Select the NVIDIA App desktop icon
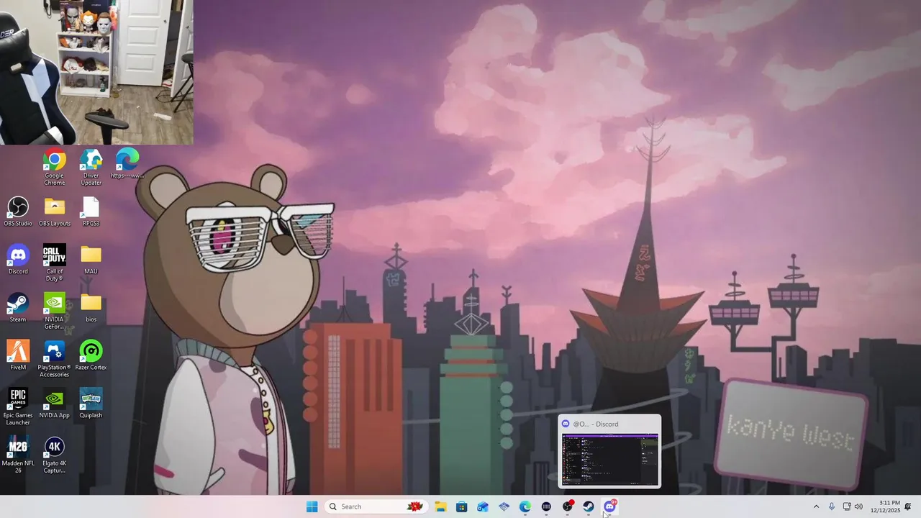 coord(55,404)
